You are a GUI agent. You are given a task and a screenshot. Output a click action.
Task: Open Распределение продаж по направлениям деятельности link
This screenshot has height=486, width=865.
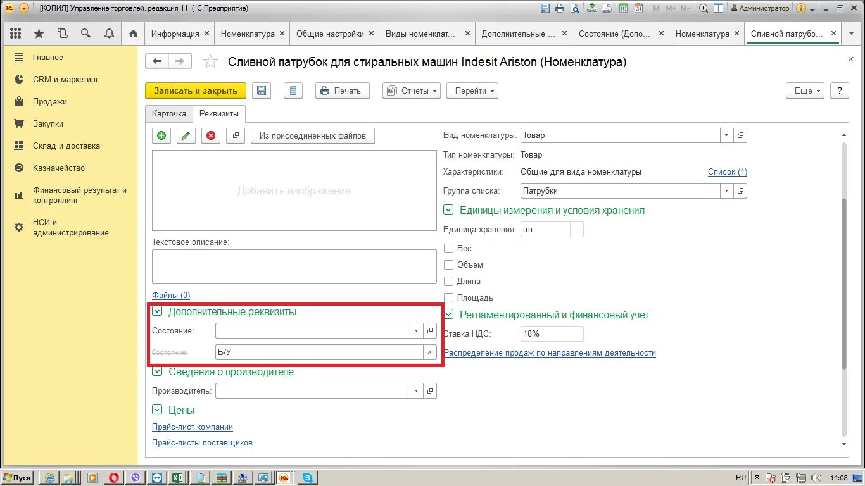coord(550,352)
